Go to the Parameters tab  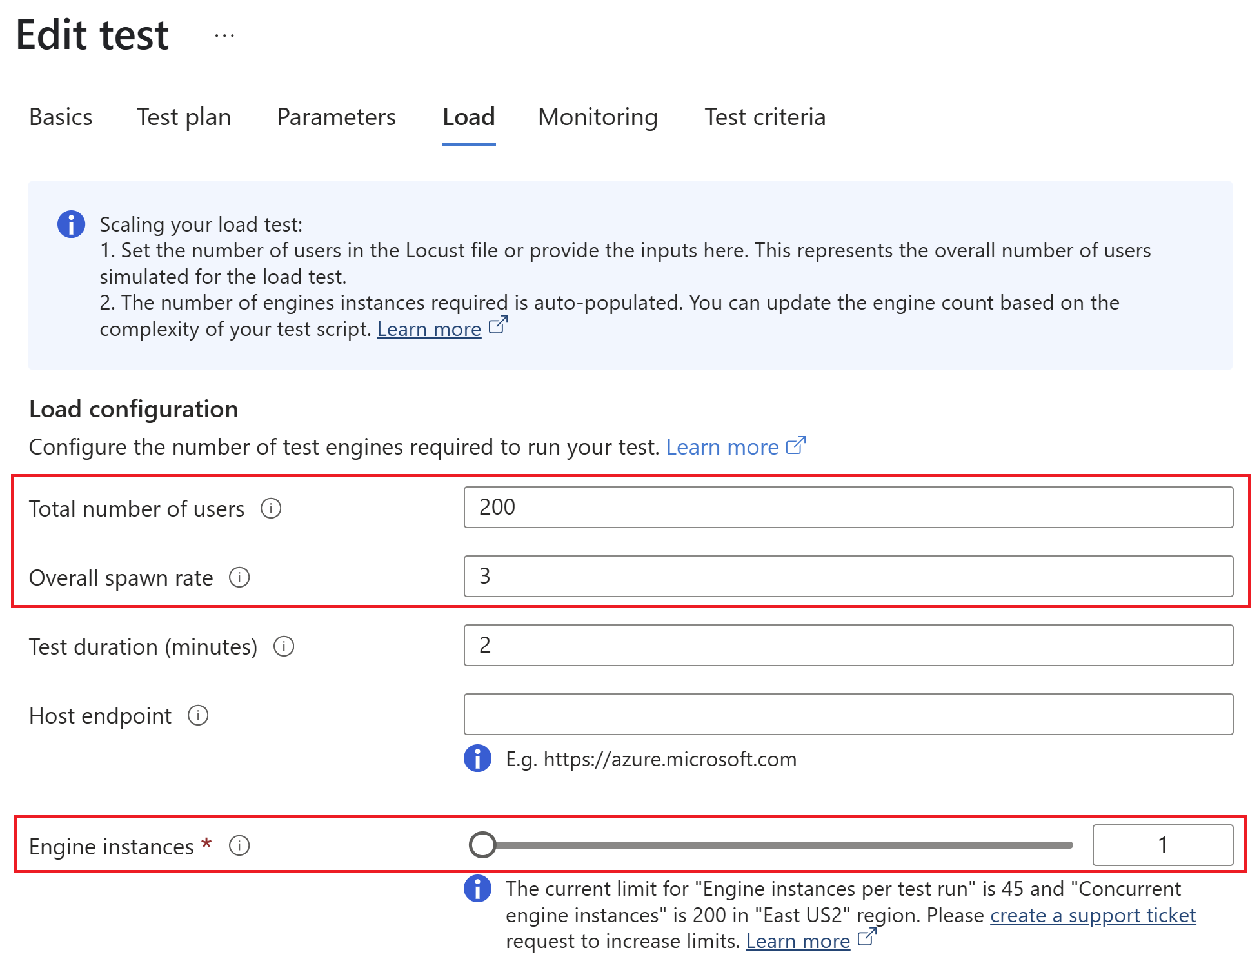(336, 117)
